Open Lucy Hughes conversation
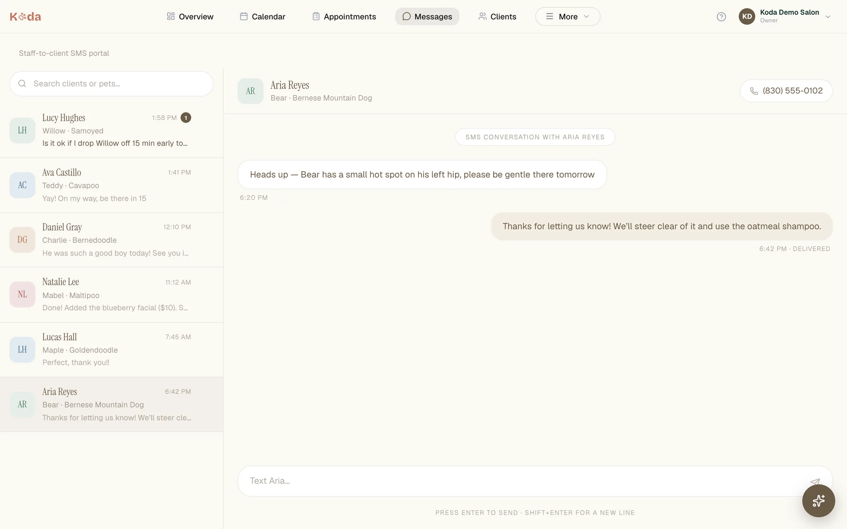Viewport: 847px width, 529px height. [x=112, y=130]
